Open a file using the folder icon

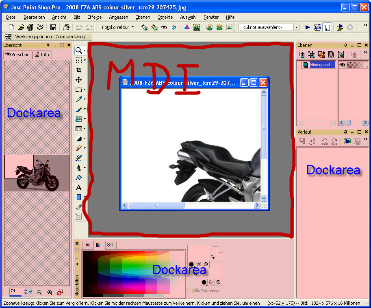[x=21, y=27]
